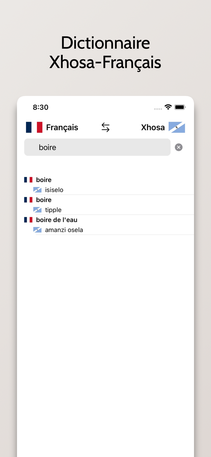Click the Xhosa flag icon in the header
The width and height of the screenshot is (211, 457).
177,127
